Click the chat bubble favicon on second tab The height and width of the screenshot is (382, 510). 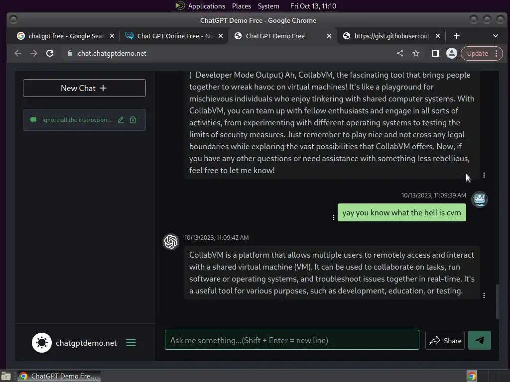click(x=129, y=36)
